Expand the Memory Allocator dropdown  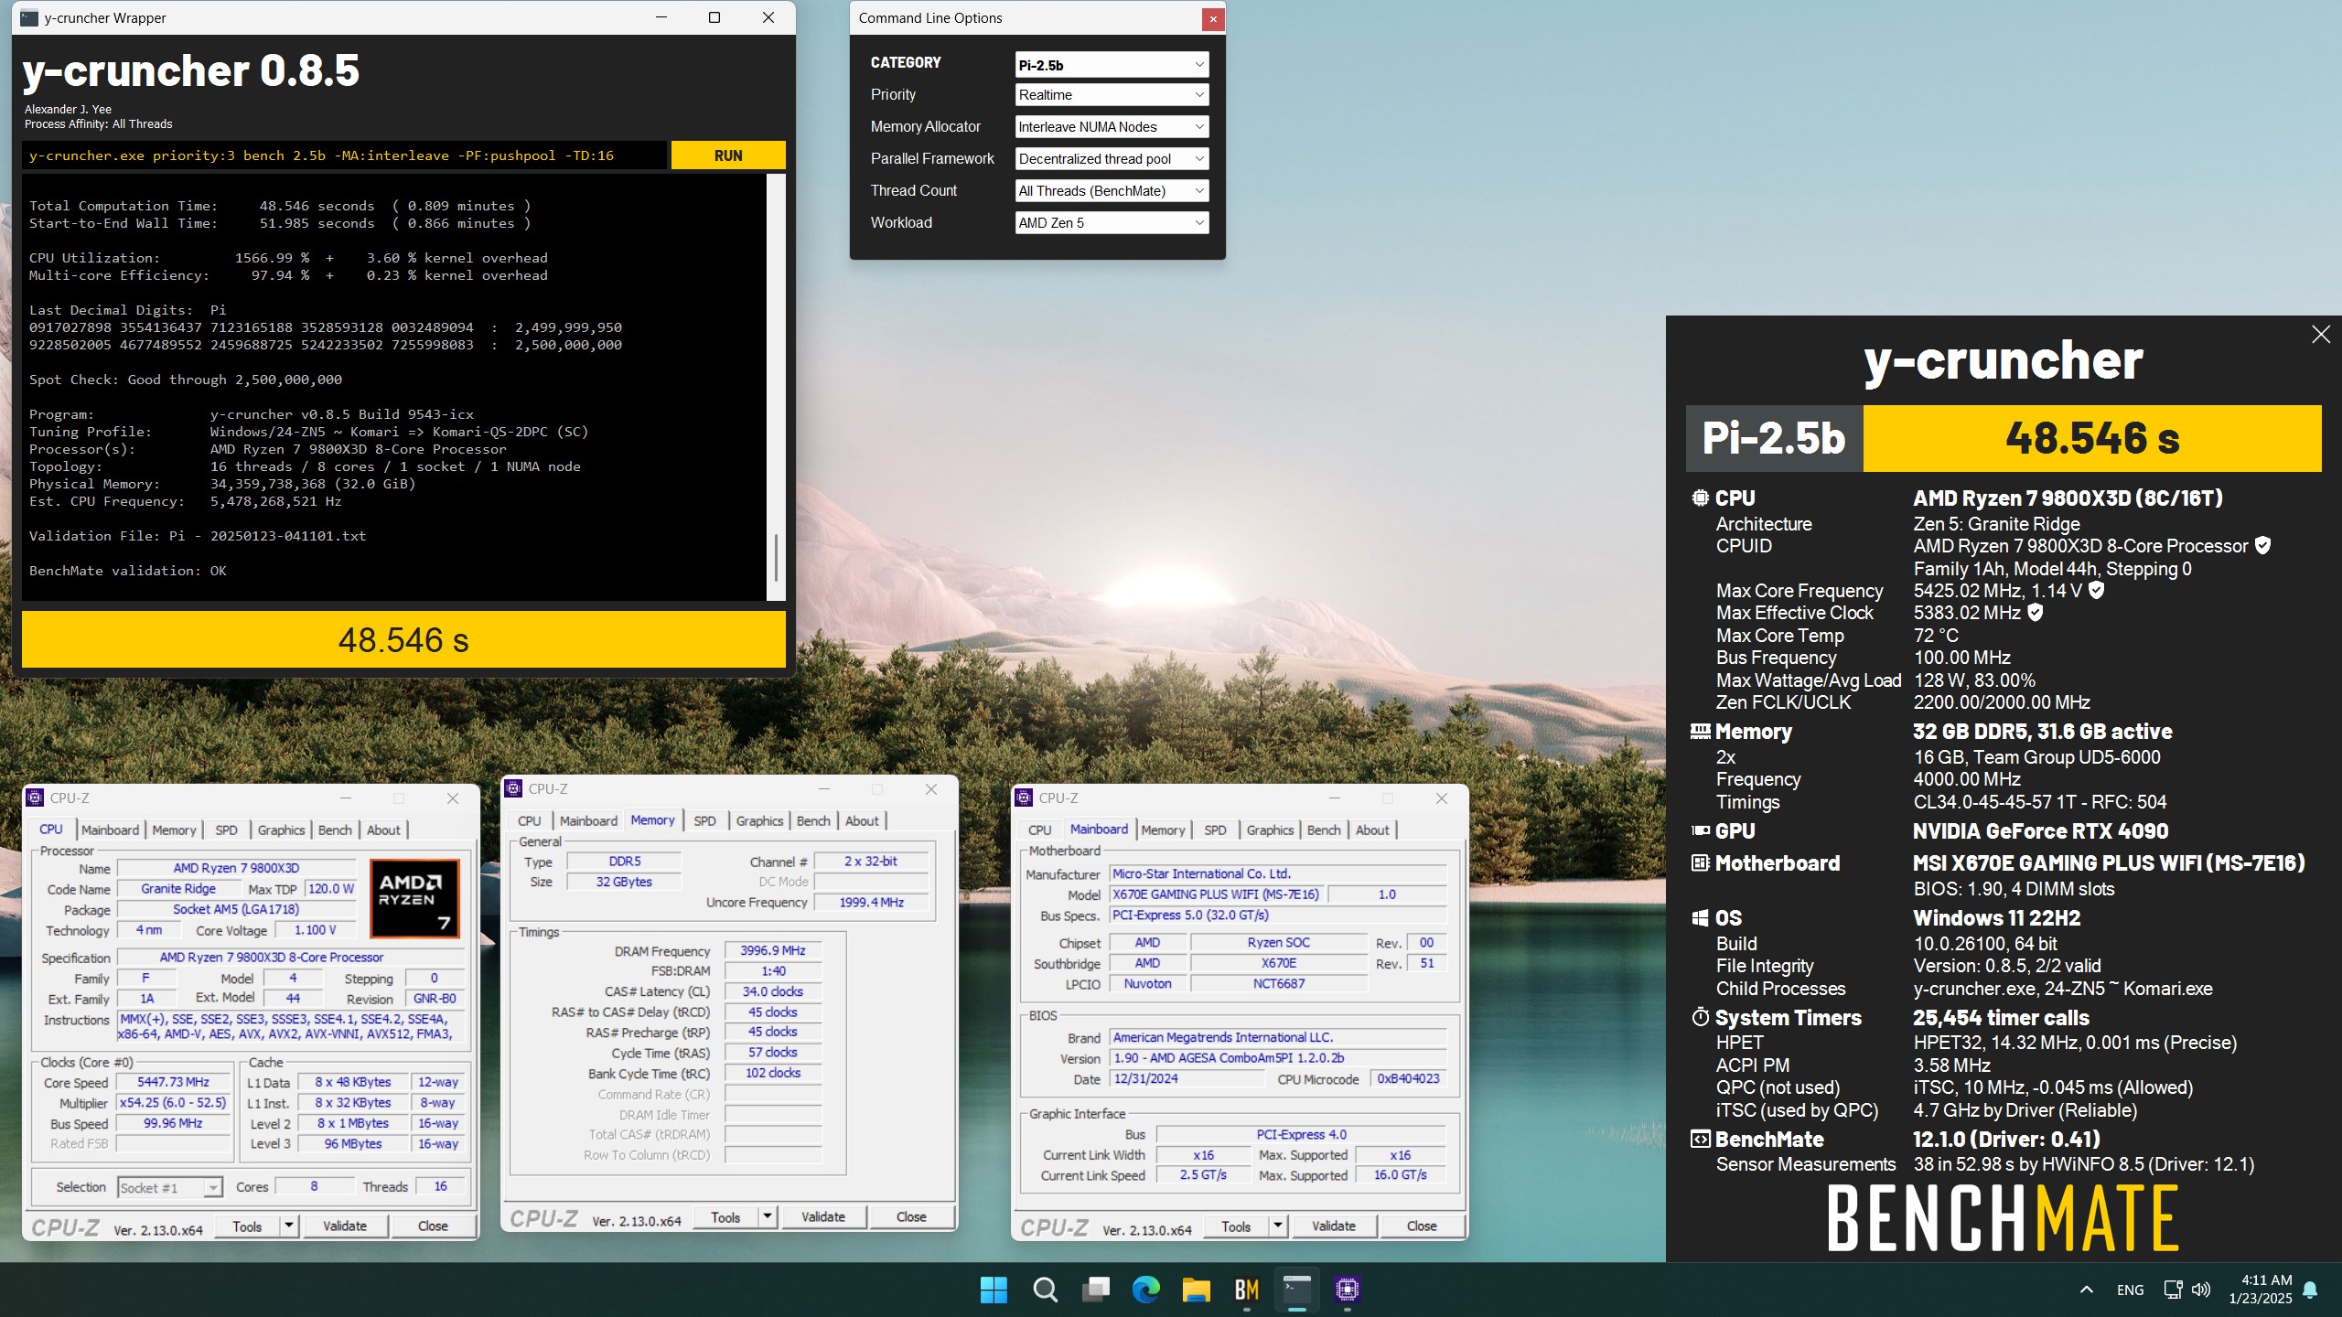click(x=1112, y=127)
